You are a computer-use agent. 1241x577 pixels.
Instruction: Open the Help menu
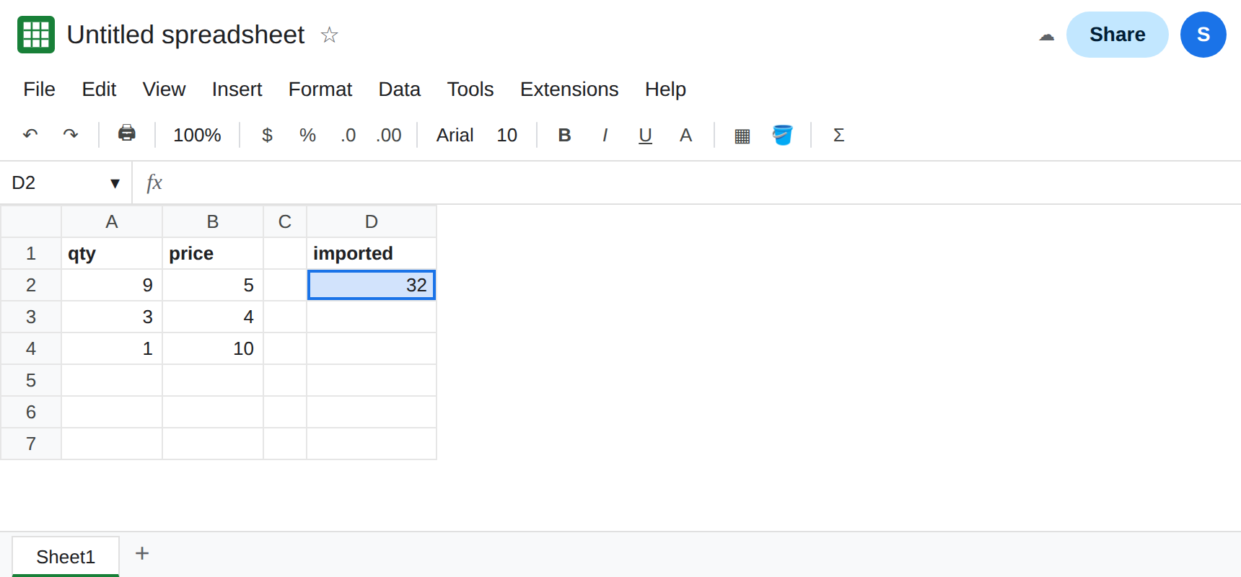[665, 89]
